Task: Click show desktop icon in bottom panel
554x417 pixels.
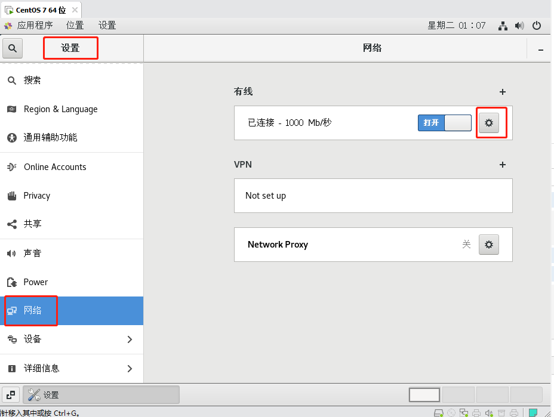Action: [11, 395]
